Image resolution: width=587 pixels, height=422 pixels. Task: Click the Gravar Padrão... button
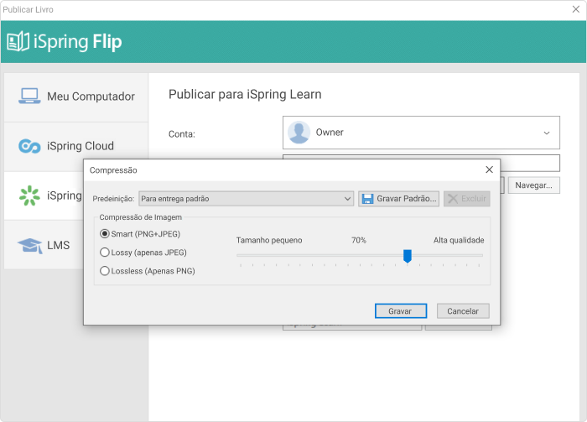click(398, 199)
